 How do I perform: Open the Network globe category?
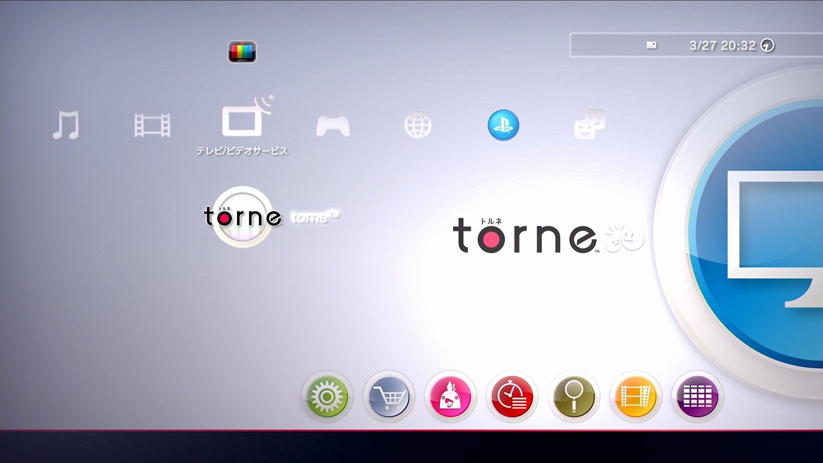[x=418, y=125]
